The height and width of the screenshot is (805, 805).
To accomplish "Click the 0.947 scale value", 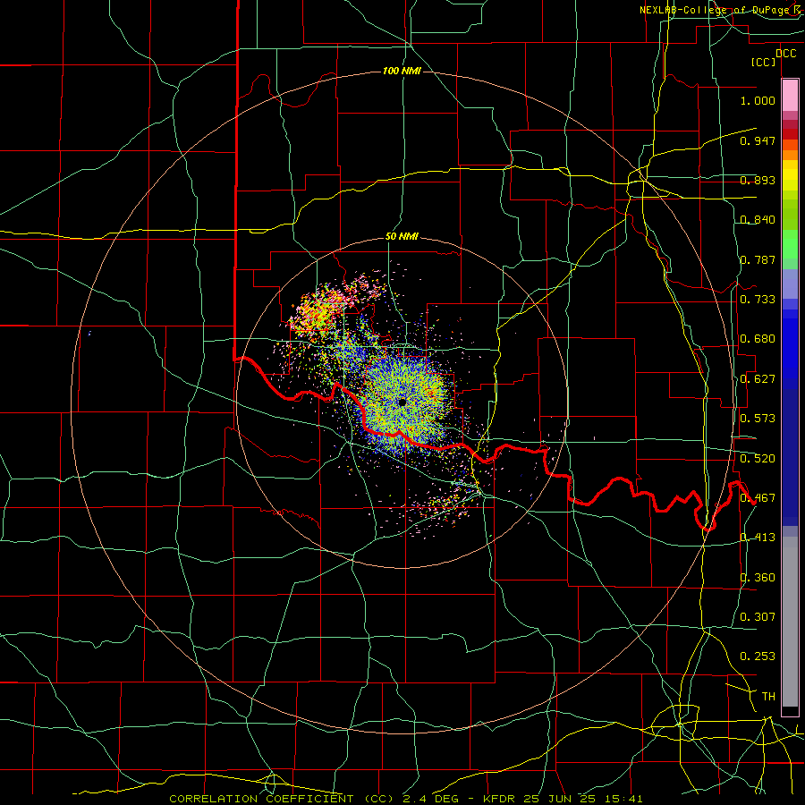I will click(x=758, y=140).
